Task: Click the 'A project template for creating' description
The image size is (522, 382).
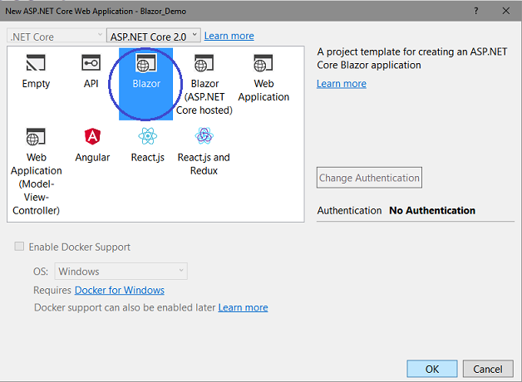Action: [x=411, y=58]
